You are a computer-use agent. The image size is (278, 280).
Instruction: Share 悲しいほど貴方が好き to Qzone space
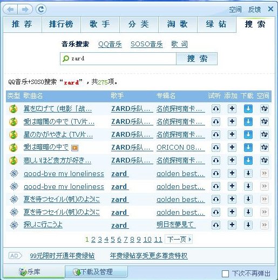(265, 160)
